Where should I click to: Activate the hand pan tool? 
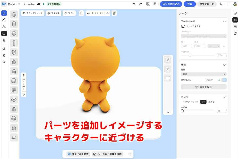click(x=4, y=55)
